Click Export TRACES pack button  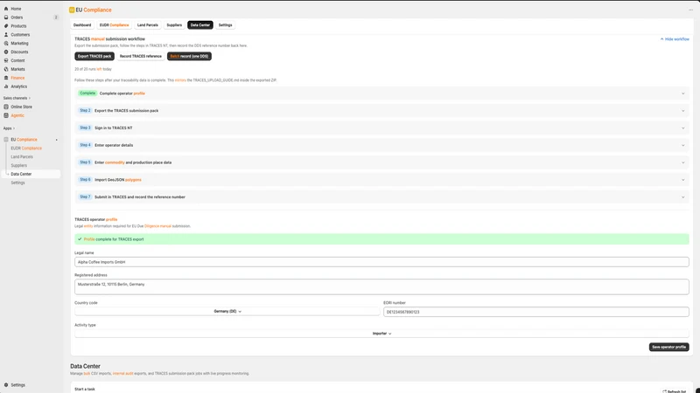[94, 56]
